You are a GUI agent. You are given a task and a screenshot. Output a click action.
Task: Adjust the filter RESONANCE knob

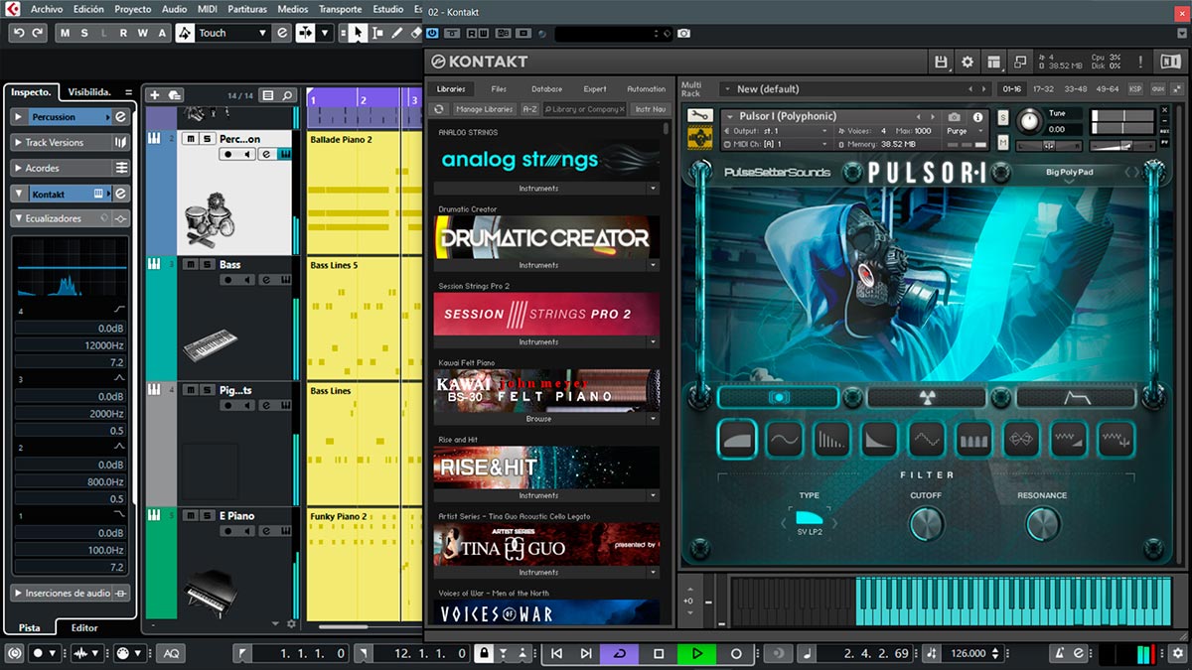[x=1042, y=523]
